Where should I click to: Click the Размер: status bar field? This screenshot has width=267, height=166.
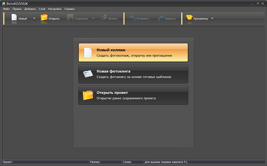tap(106, 162)
